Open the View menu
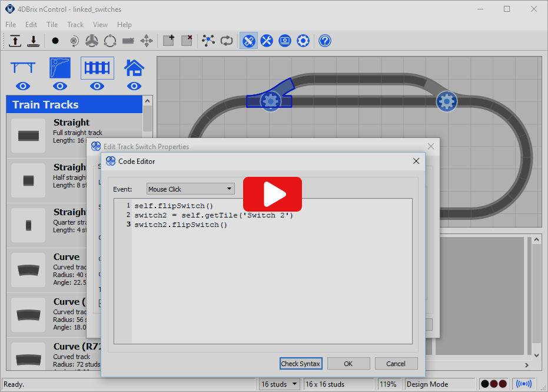548x392 pixels. pyautogui.click(x=100, y=25)
